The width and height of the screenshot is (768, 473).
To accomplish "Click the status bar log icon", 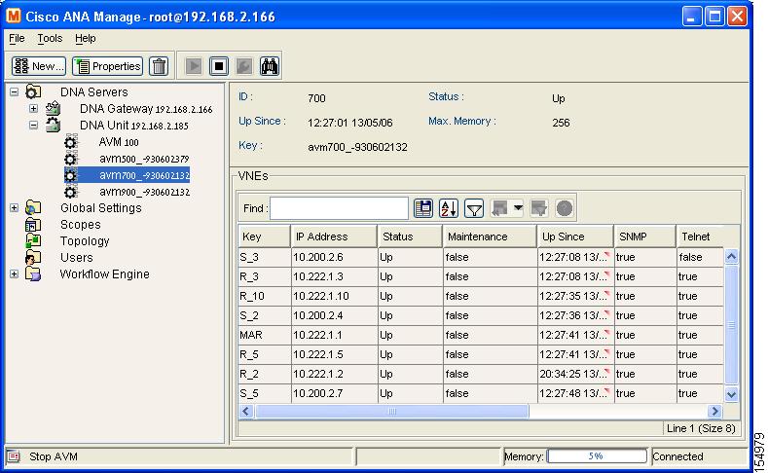I will [14, 456].
